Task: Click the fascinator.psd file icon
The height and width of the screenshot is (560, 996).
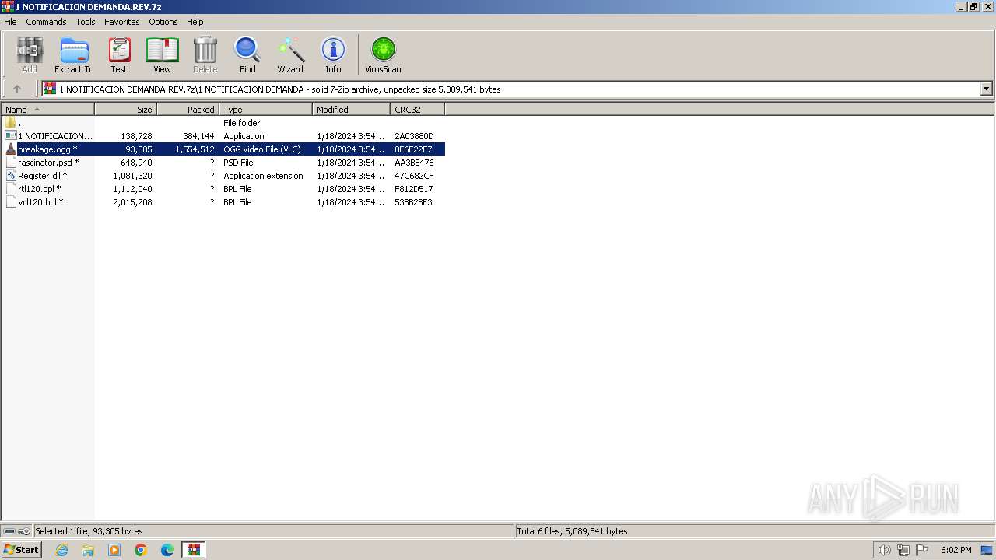Action: (11, 163)
